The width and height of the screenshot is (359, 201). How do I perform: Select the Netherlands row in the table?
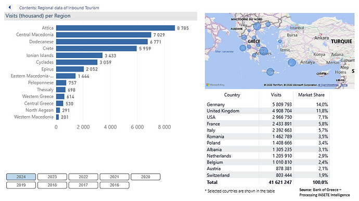[x=267, y=156]
